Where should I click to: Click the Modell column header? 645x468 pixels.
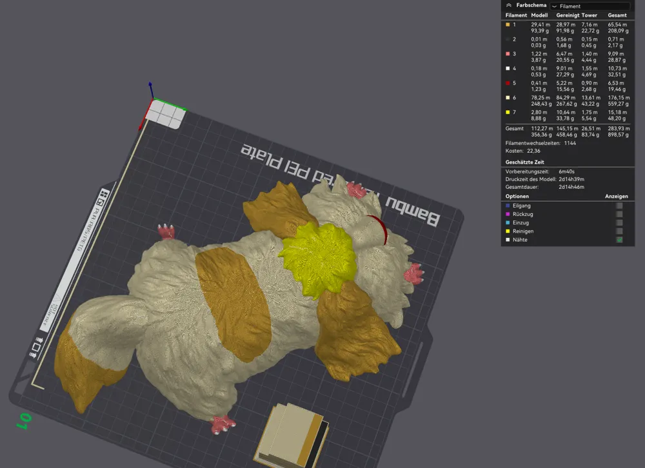539,15
